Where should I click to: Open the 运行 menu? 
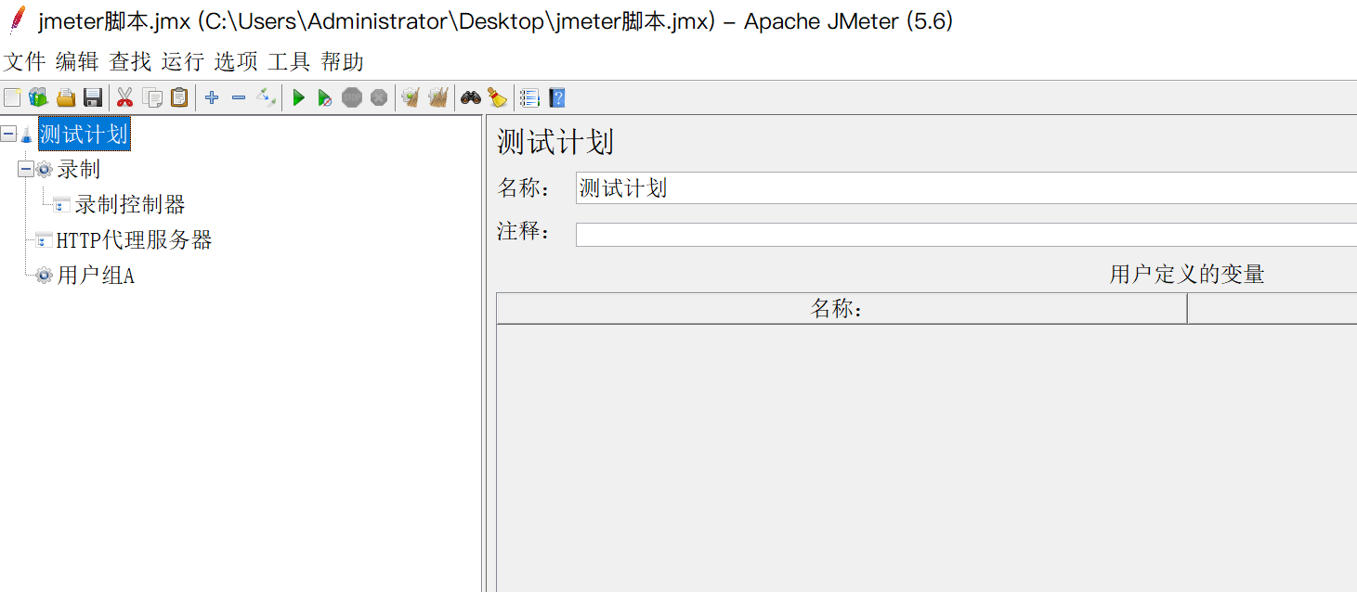[182, 62]
